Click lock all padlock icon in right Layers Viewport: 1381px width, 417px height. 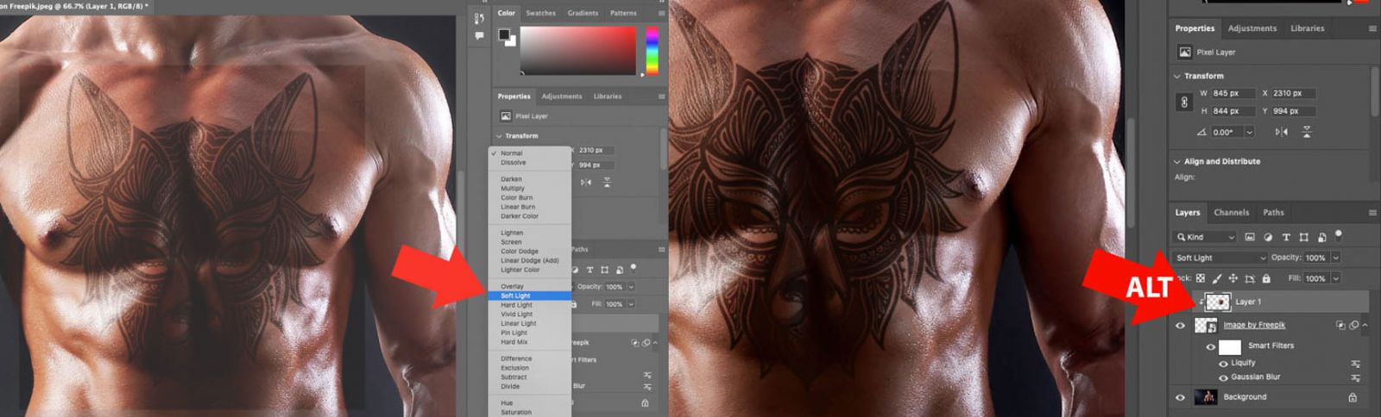click(1266, 278)
